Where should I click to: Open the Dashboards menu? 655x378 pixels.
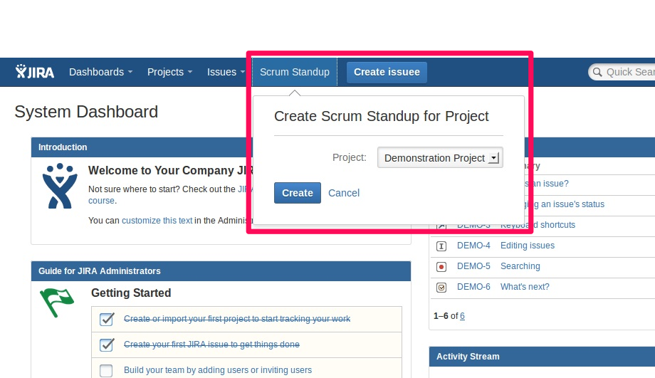click(100, 72)
